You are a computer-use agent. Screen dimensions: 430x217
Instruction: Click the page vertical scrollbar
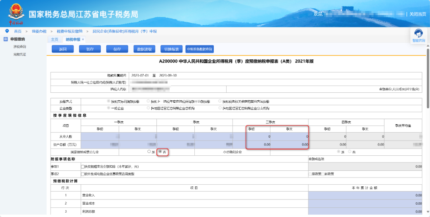[x=428, y=78]
